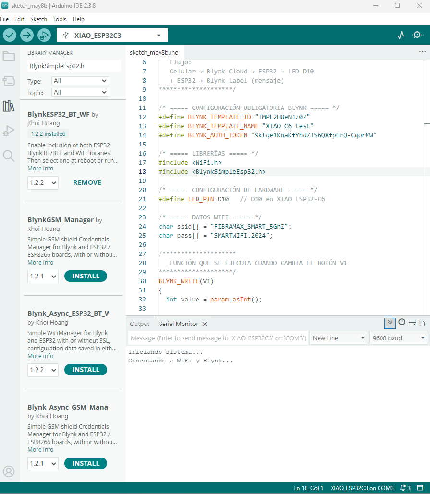Open More info for BlynkESP32_BT_WF
Image resolution: width=430 pixels, height=494 pixels.
(40, 169)
